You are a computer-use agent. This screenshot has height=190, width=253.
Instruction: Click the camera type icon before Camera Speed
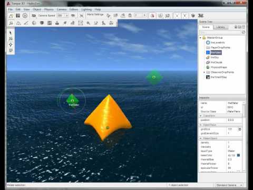pos(34,16)
